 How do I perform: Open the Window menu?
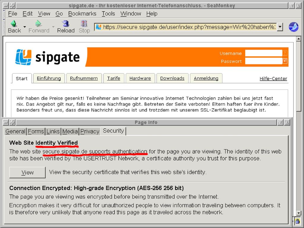pyautogui.click(x=131, y=14)
